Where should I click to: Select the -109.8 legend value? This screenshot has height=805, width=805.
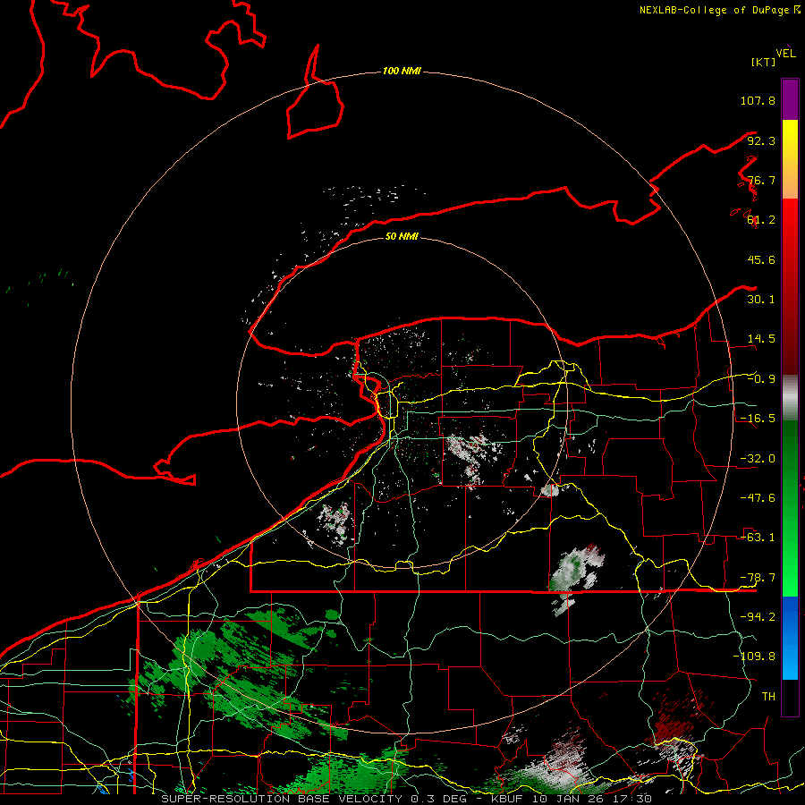[754, 657]
